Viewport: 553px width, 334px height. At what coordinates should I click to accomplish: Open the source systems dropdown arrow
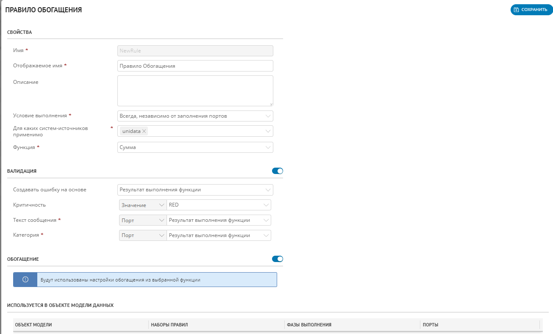(x=268, y=131)
